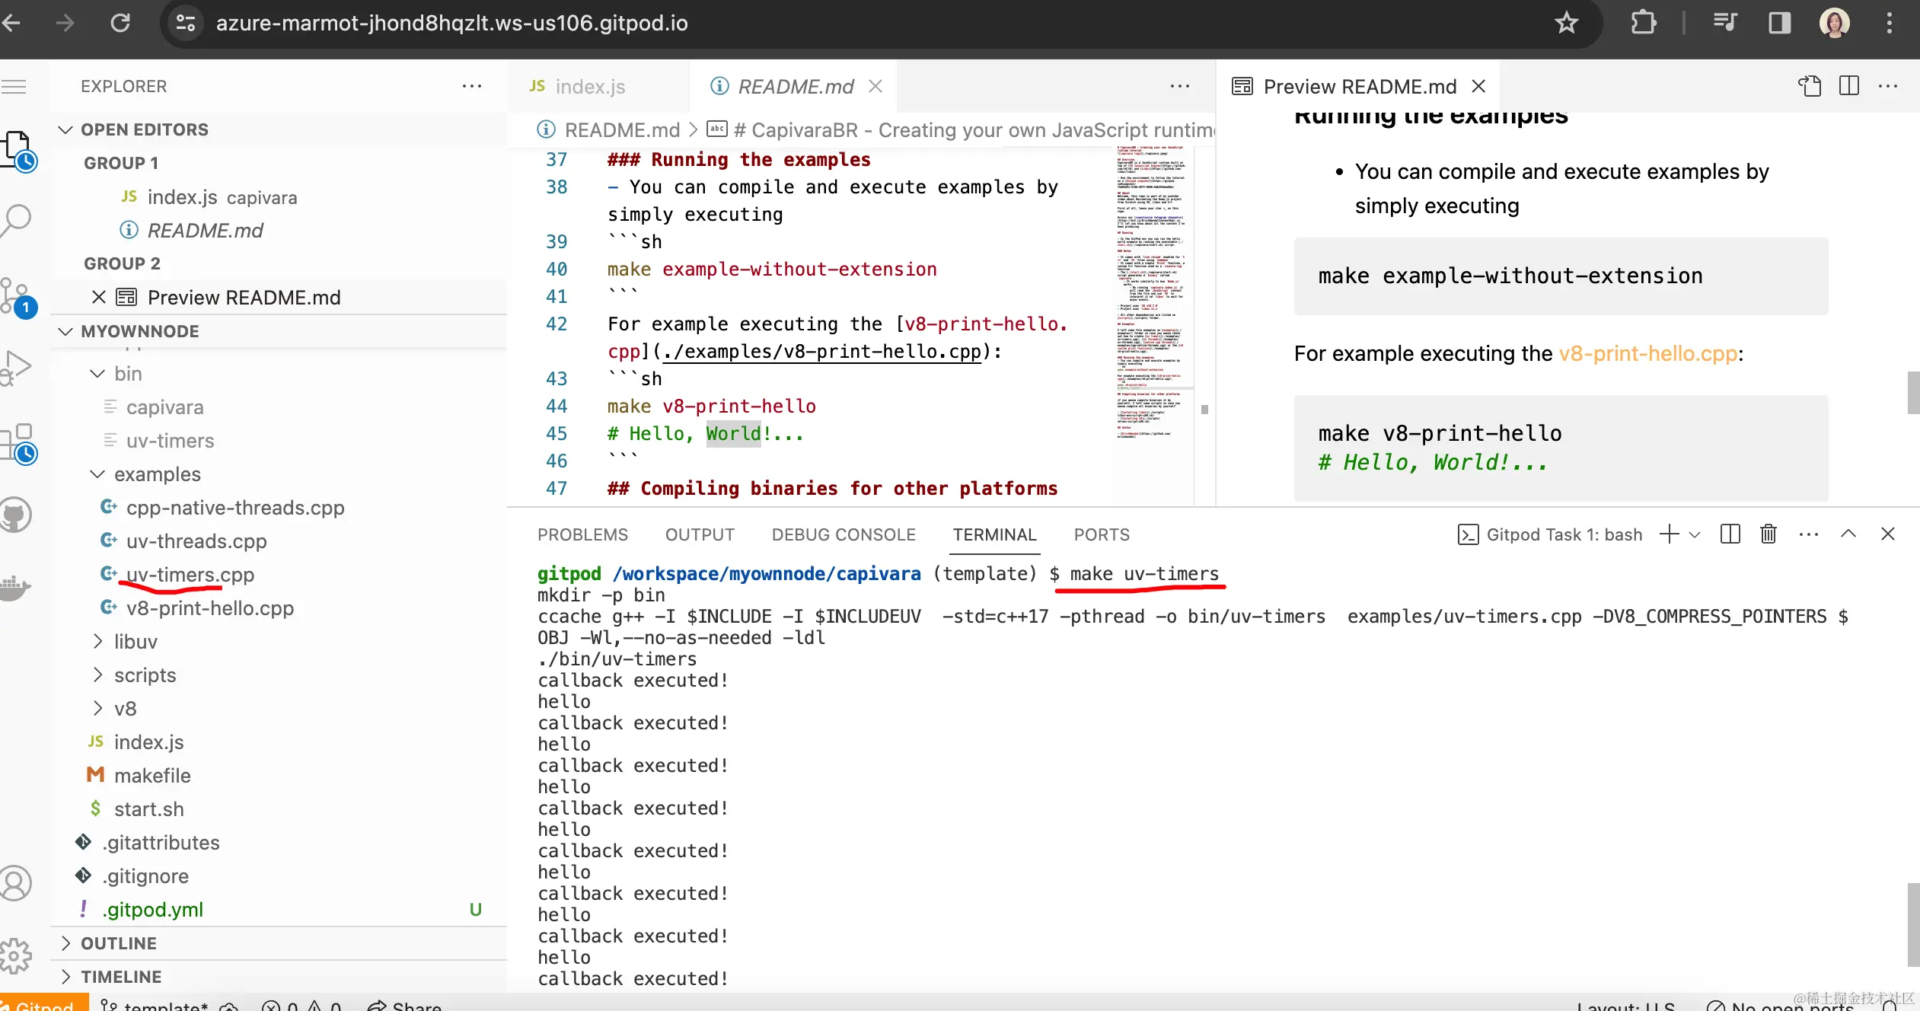Open the Search view in activity bar
Image resolution: width=1920 pixels, height=1011 pixels.
point(17,219)
